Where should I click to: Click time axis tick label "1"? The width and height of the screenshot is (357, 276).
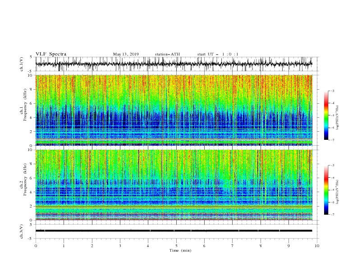click(x=64, y=246)
